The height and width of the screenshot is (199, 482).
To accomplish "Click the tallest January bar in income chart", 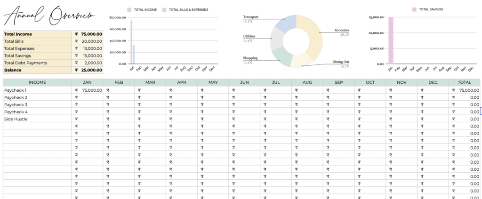I will (x=131, y=42).
